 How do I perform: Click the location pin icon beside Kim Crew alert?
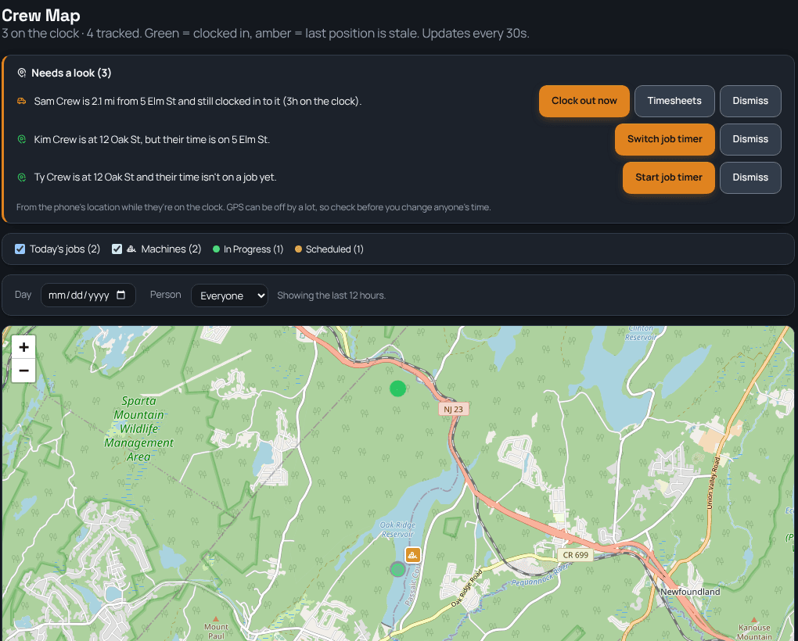(x=21, y=139)
